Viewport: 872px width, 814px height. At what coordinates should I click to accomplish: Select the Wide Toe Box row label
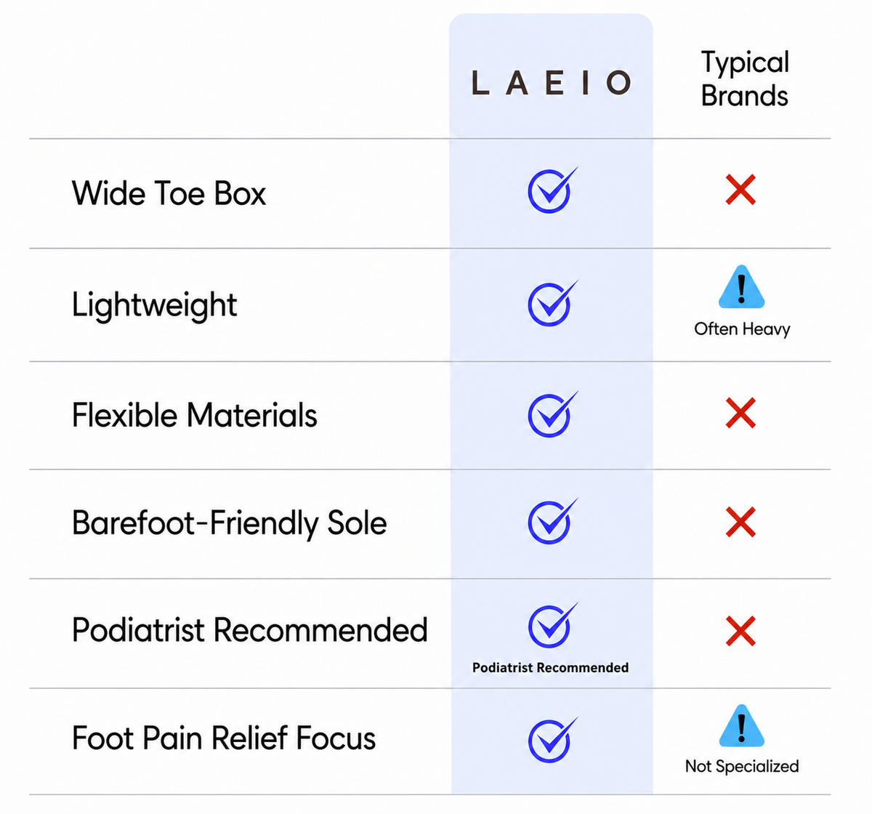tap(169, 193)
